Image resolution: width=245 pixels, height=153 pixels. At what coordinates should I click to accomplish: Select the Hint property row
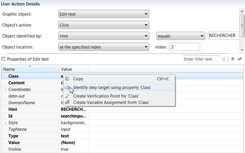122,109
